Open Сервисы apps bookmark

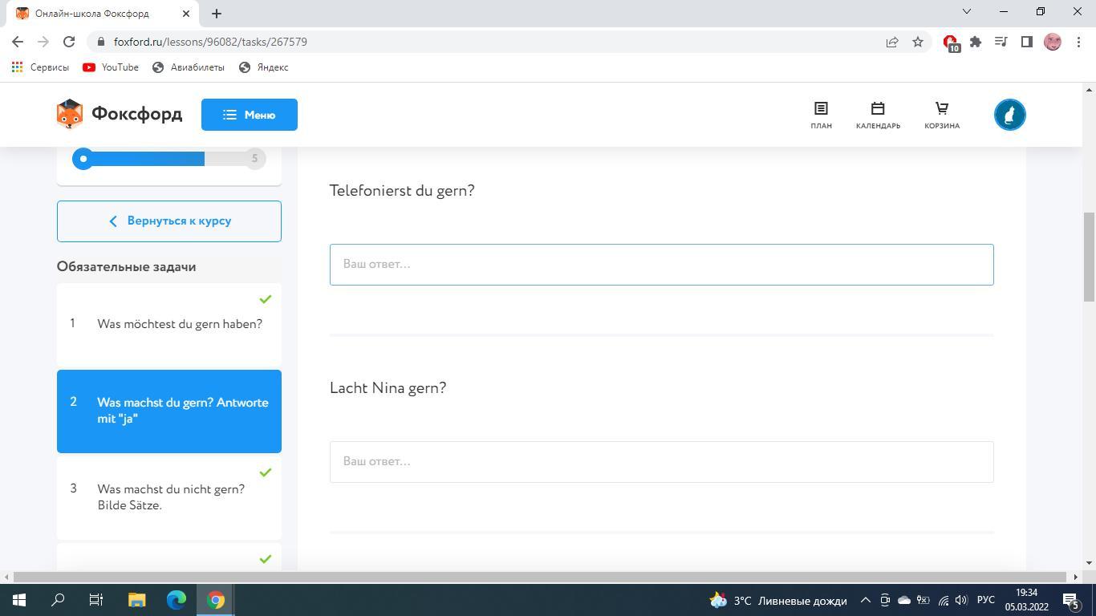click(x=40, y=67)
